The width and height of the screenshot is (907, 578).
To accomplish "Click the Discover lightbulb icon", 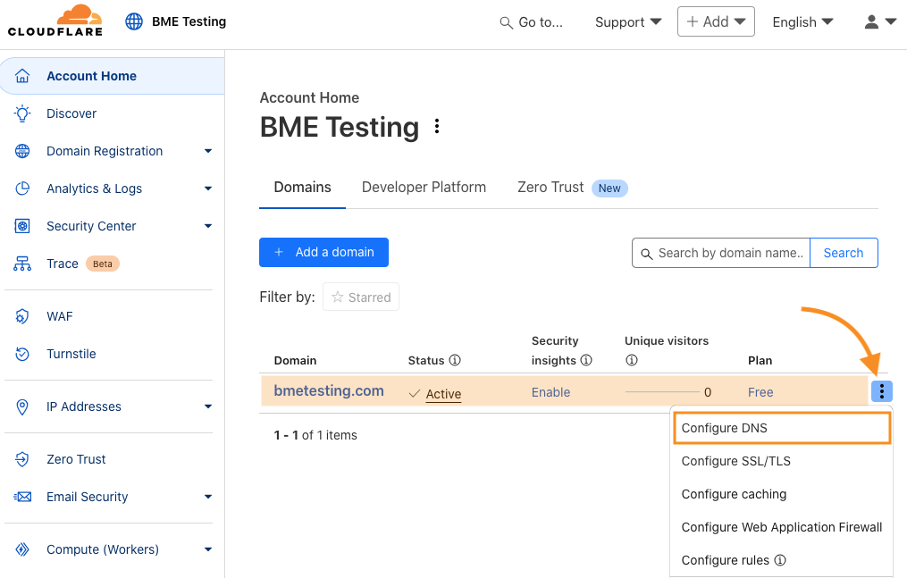I will point(22,113).
